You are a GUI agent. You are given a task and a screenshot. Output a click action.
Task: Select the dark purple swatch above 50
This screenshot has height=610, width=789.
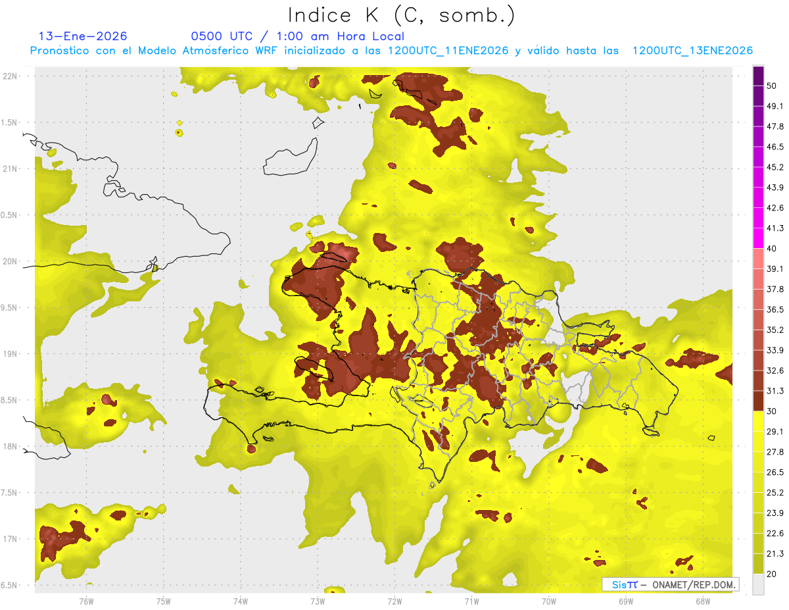click(x=759, y=76)
